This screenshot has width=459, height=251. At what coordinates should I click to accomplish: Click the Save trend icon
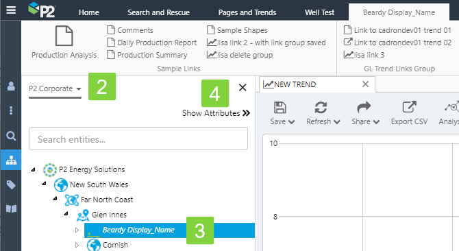point(280,108)
